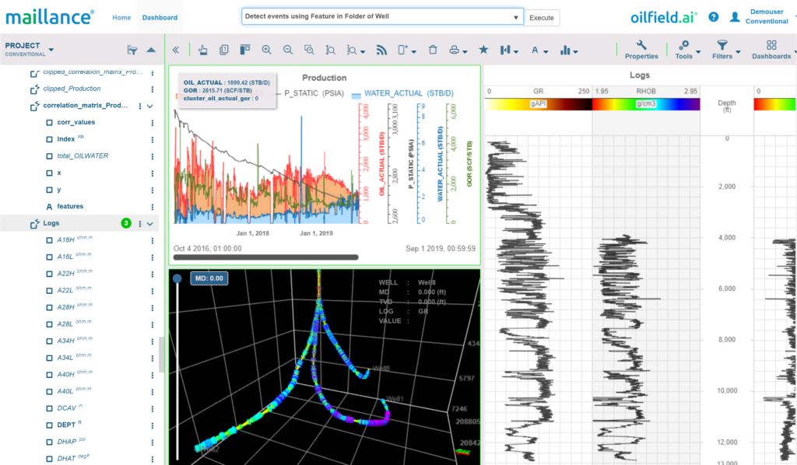Open the add new panel dropdown
Image resolution: width=797 pixels, height=465 pixels.
[407, 50]
